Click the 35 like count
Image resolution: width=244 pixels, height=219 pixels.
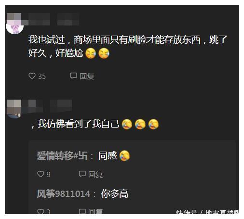42,77
